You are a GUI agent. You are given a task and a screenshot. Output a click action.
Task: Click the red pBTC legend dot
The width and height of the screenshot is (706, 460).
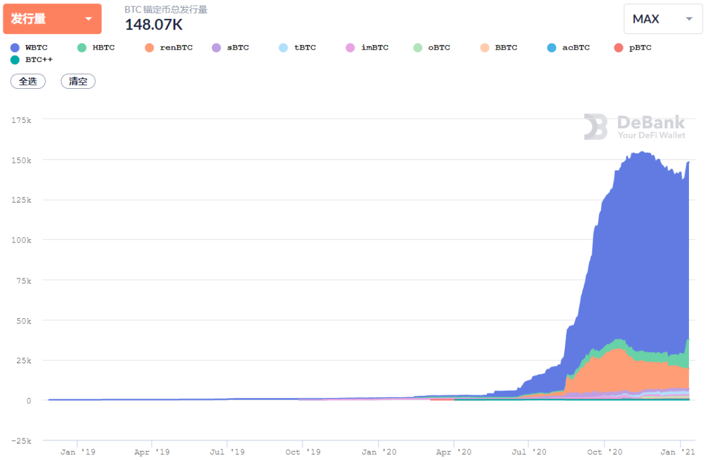(618, 48)
